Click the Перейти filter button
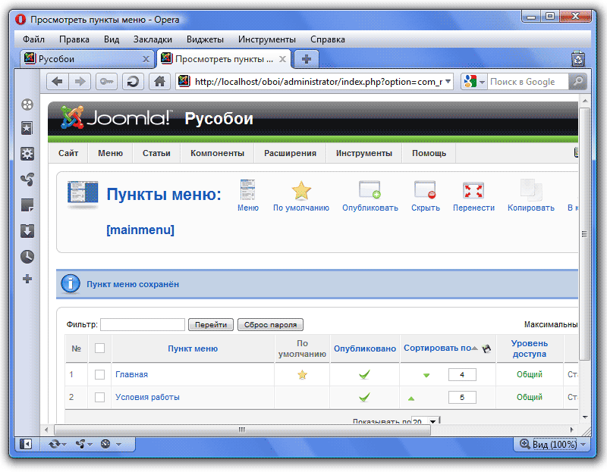 pos(210,325)
